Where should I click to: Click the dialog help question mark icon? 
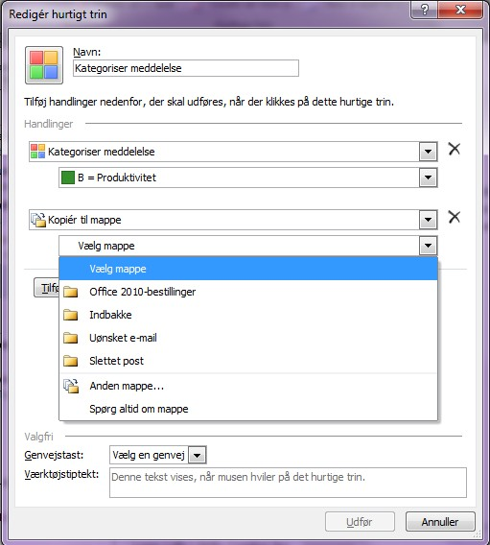click(x=425, y=10)
